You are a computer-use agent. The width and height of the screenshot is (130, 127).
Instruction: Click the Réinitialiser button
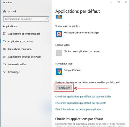[64, 88]
